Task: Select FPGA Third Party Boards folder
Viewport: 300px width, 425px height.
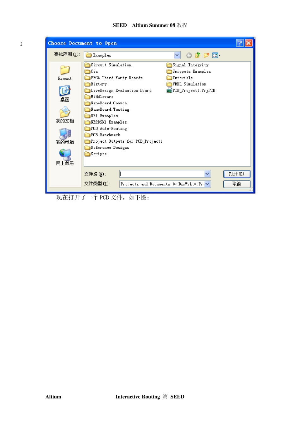Action: (114, 78)
